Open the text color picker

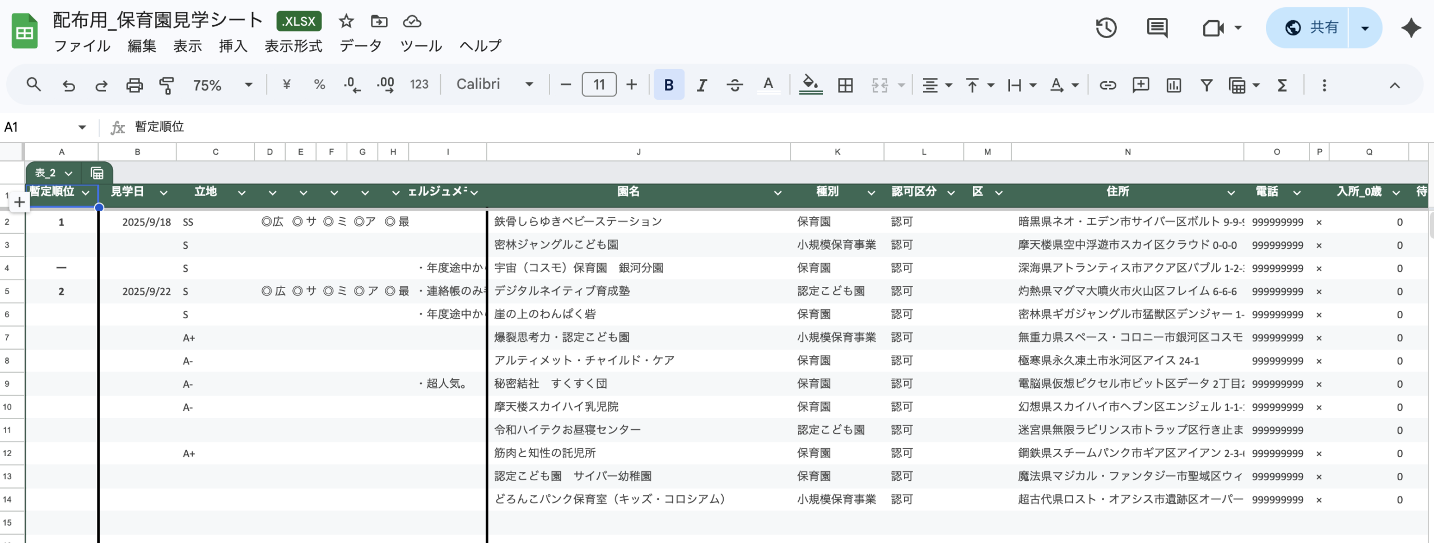pos(769,85)
